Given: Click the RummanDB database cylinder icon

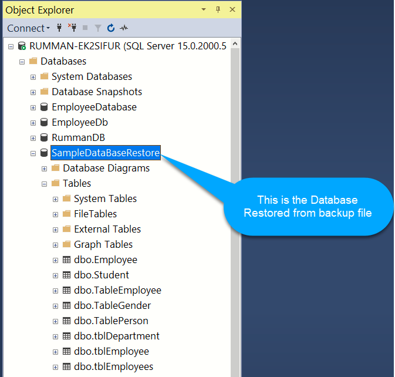Looking at the screenshot, I should pos(44,137).
